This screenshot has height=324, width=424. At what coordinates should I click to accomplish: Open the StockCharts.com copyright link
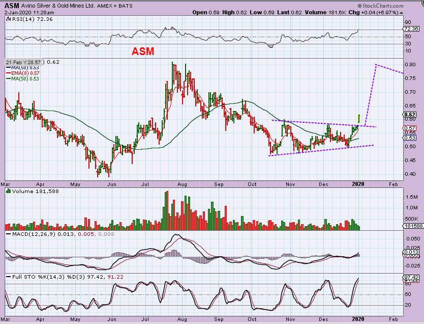(x=380, y=6)
